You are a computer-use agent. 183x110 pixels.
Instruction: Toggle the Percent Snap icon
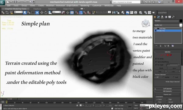tap(85, 12)
